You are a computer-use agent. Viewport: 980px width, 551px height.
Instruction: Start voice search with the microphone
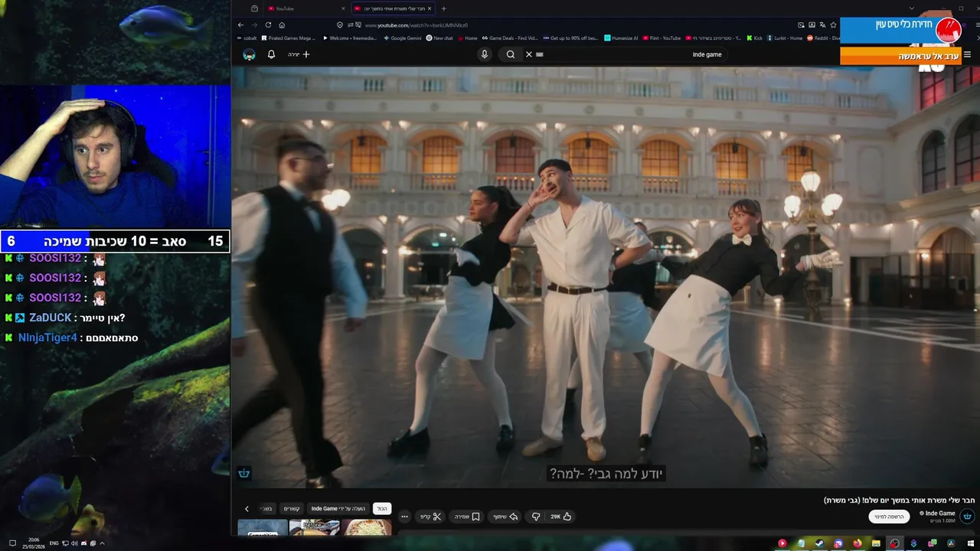click(484, 54)
